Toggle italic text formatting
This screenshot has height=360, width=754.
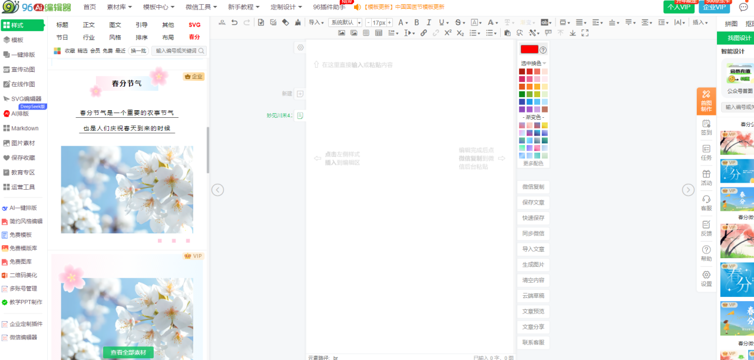(x=429, y=22)
